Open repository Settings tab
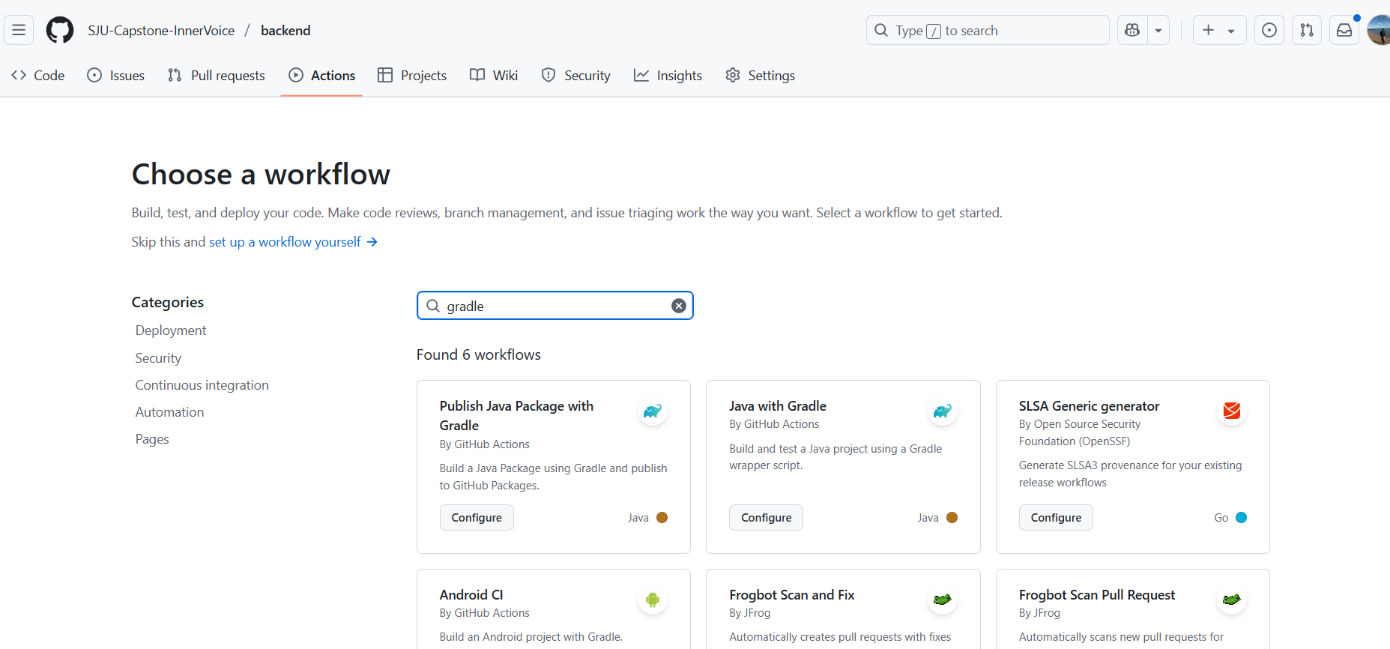This screenshot has width=1390, height=649. coord(761,75)
